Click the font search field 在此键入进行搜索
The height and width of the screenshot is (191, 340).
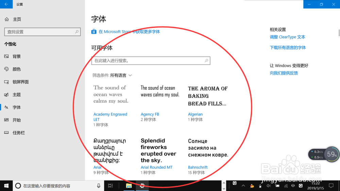pos(151,61)
